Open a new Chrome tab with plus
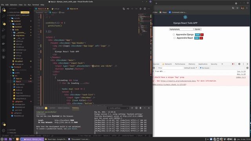The height and width of the screenshot is (141, 251). pyautogui.click(x=156, y=4)
